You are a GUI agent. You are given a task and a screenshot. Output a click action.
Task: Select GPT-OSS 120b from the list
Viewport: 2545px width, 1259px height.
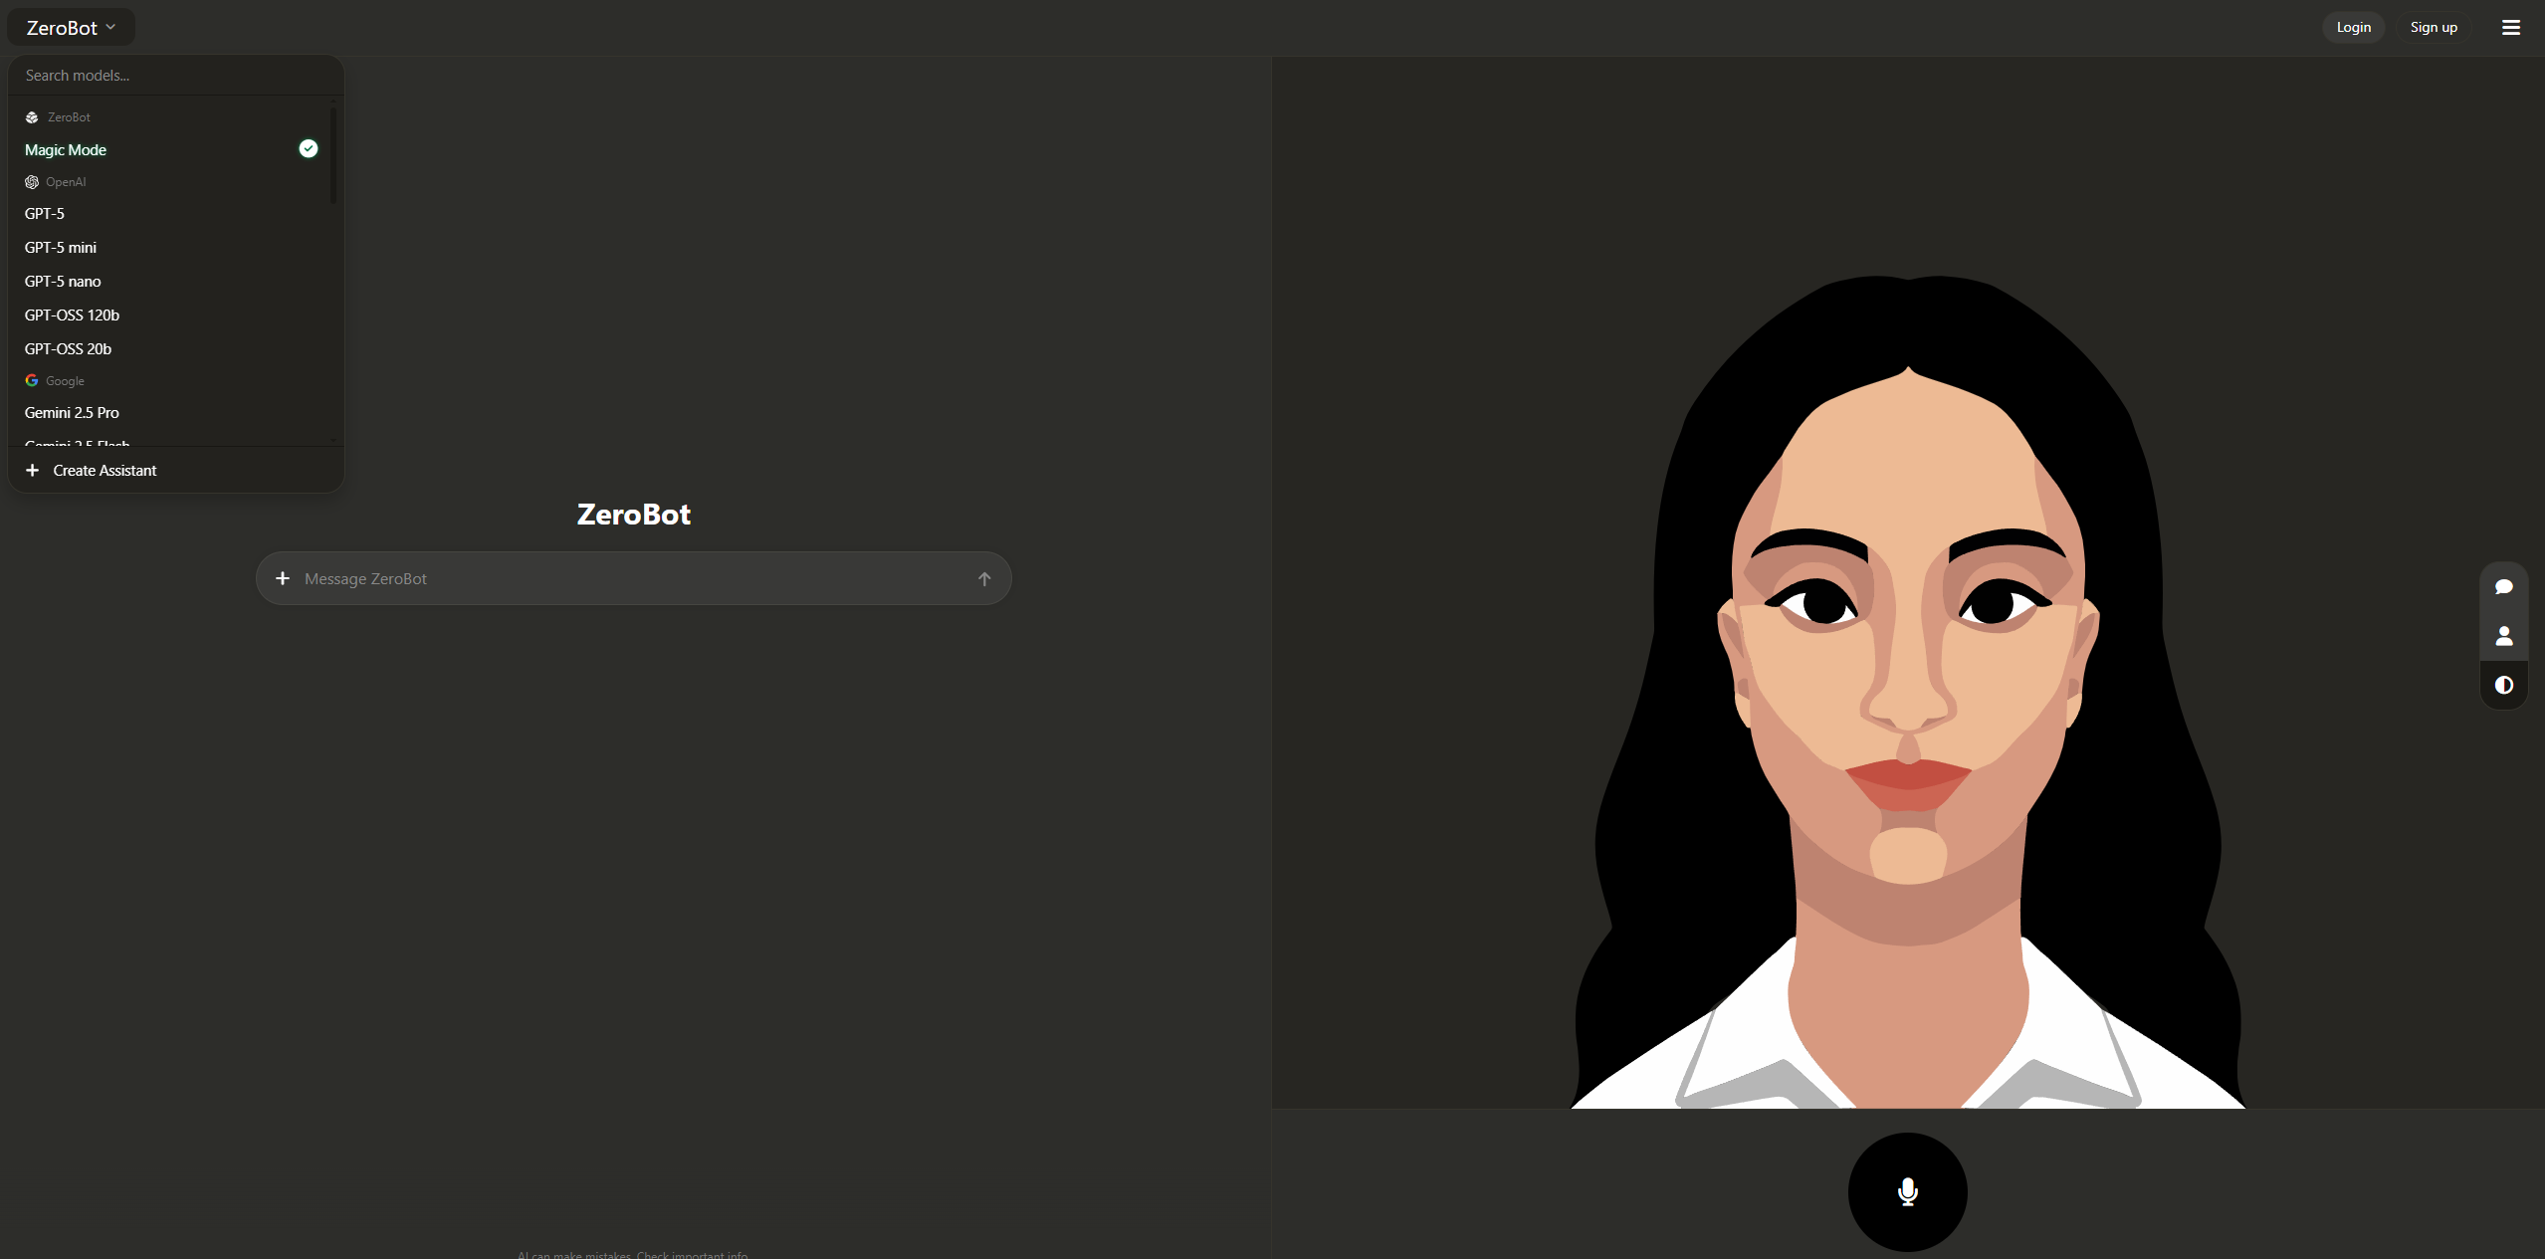tap(72, 315)
